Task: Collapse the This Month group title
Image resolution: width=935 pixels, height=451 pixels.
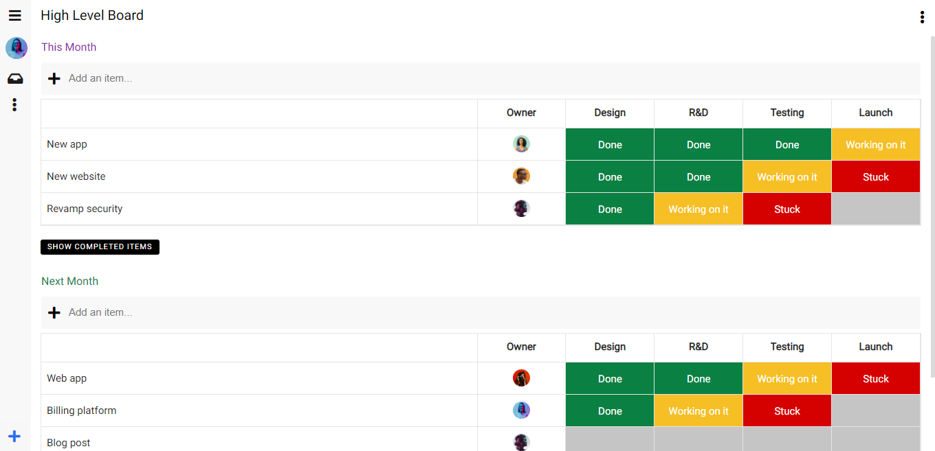Action: 69,47
